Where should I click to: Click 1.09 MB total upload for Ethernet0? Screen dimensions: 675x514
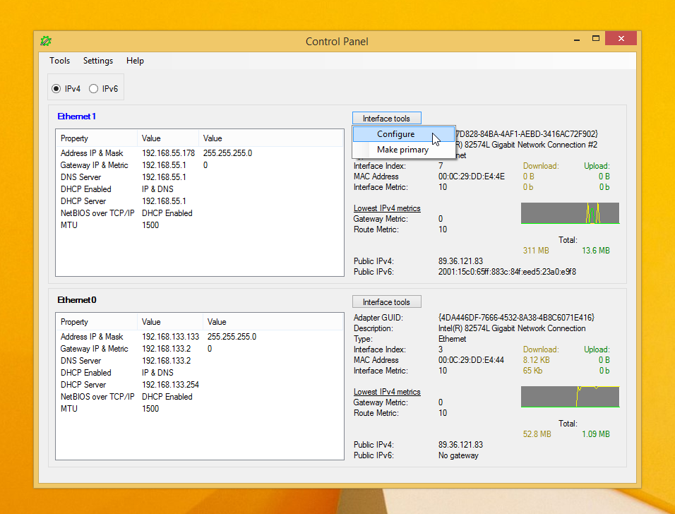click(x=596, y=434)
